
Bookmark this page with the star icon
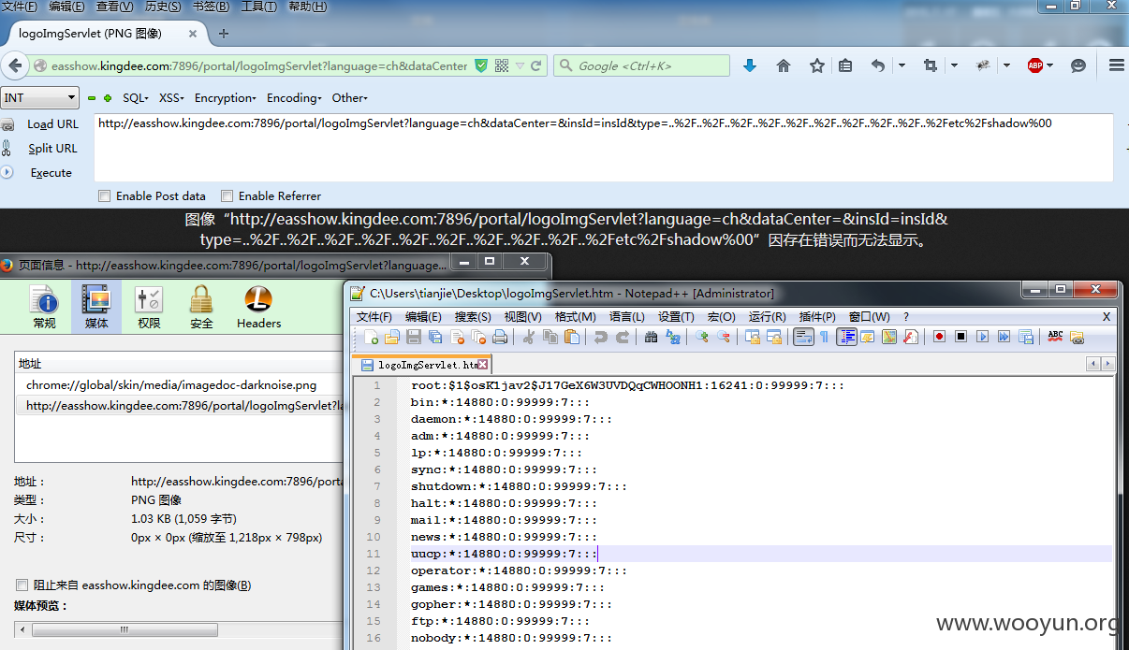tap(816, 65)
